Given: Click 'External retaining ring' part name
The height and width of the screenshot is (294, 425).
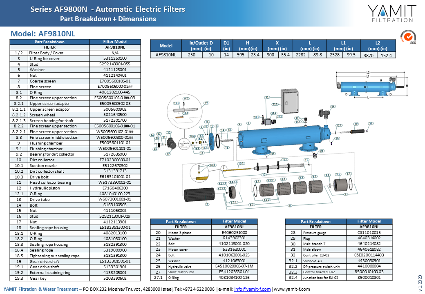Looking at the screenshot, I should [x=50, y=273].
